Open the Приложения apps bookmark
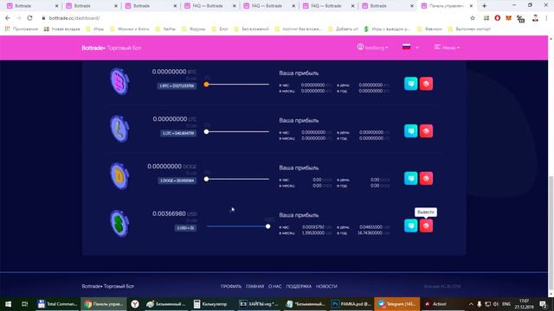This screenshot has height=311, width=554. [21, 29]
